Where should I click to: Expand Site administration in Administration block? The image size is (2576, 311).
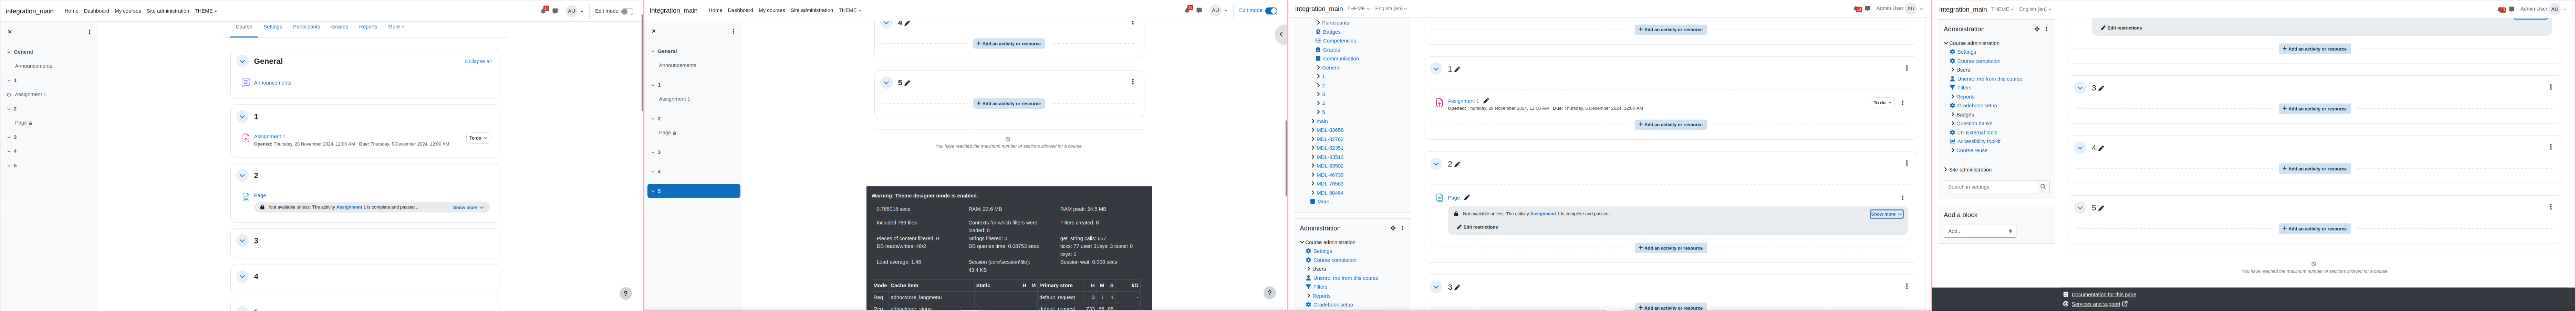[1946, 170]
